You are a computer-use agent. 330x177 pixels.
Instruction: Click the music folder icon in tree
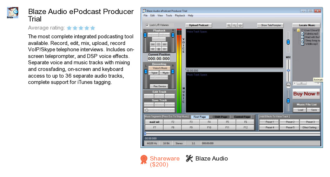pyautogui.click(x=298, y=30)
